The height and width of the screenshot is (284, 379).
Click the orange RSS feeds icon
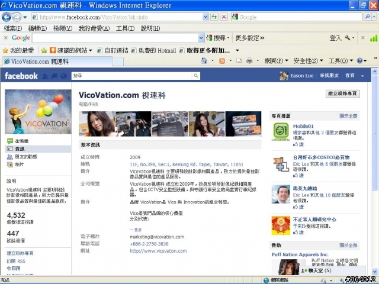pyautogui.click(x=222, y=61)
